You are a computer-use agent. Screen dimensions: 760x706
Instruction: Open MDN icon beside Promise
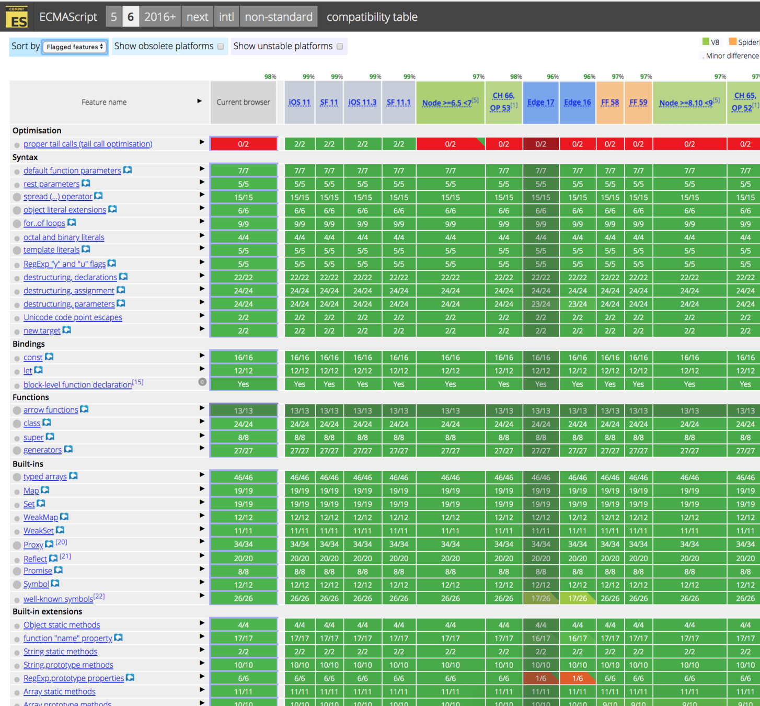59,570
